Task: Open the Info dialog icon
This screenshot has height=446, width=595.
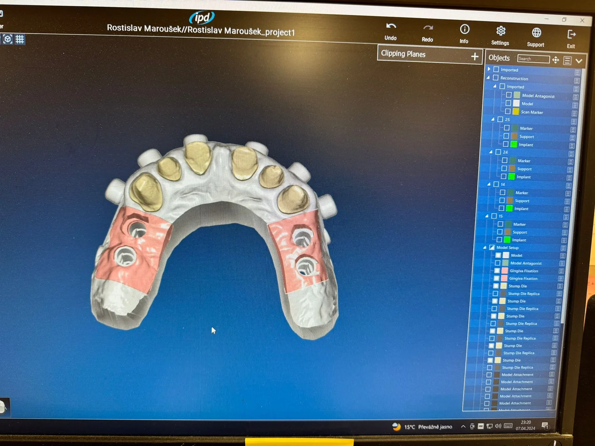Action: click(x=464, y=29)
